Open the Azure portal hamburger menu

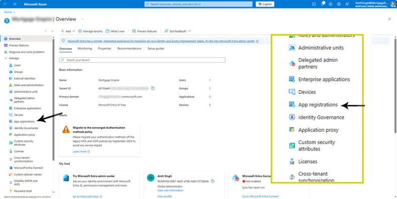[15, 4]
